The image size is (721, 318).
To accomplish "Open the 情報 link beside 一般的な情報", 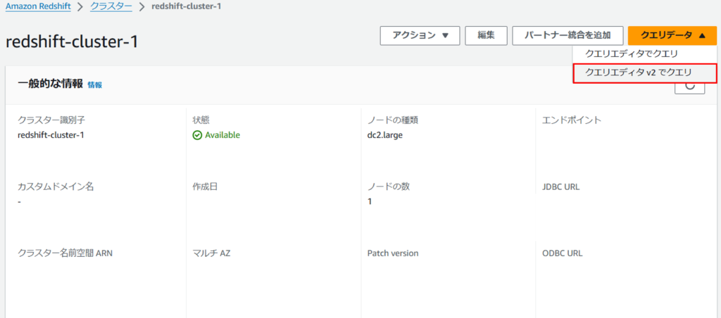I will tap(95, 85).
